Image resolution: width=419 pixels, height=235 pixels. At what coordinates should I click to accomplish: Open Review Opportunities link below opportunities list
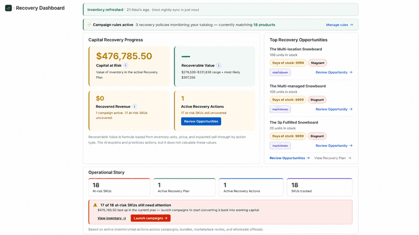[289, 158]
